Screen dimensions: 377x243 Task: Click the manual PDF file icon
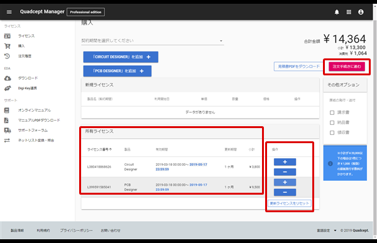click(6, 120)
